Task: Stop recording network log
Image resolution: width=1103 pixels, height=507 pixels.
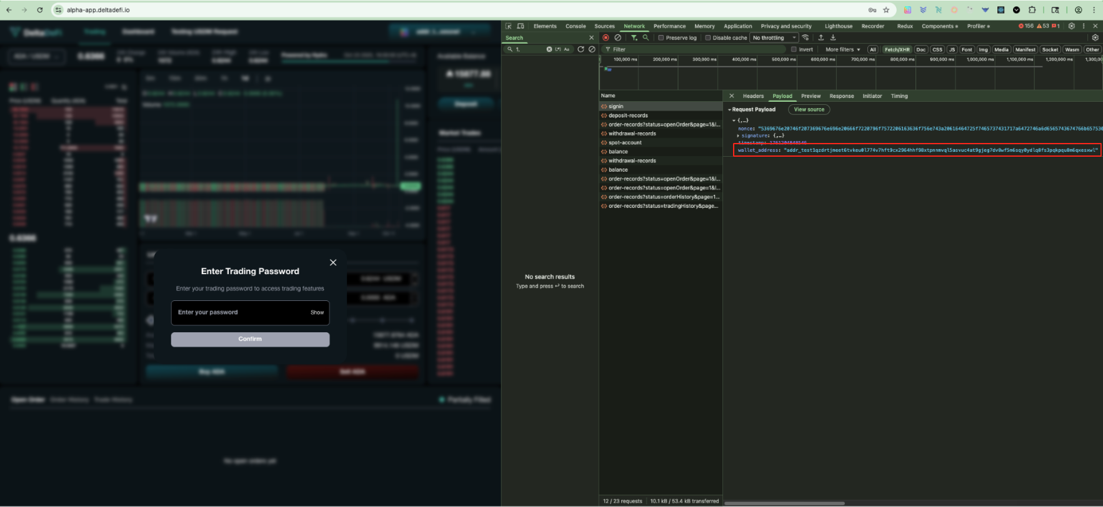Action: pyautogui.click(x=606, y=38)
